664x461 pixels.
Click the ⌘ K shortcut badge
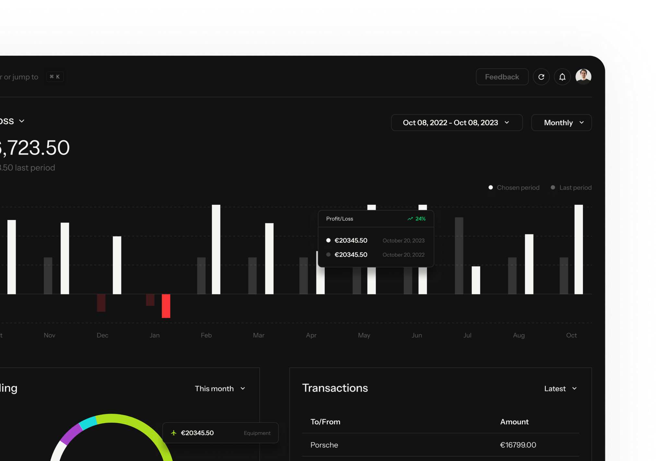pyautogui.click(x=55, y=77)
